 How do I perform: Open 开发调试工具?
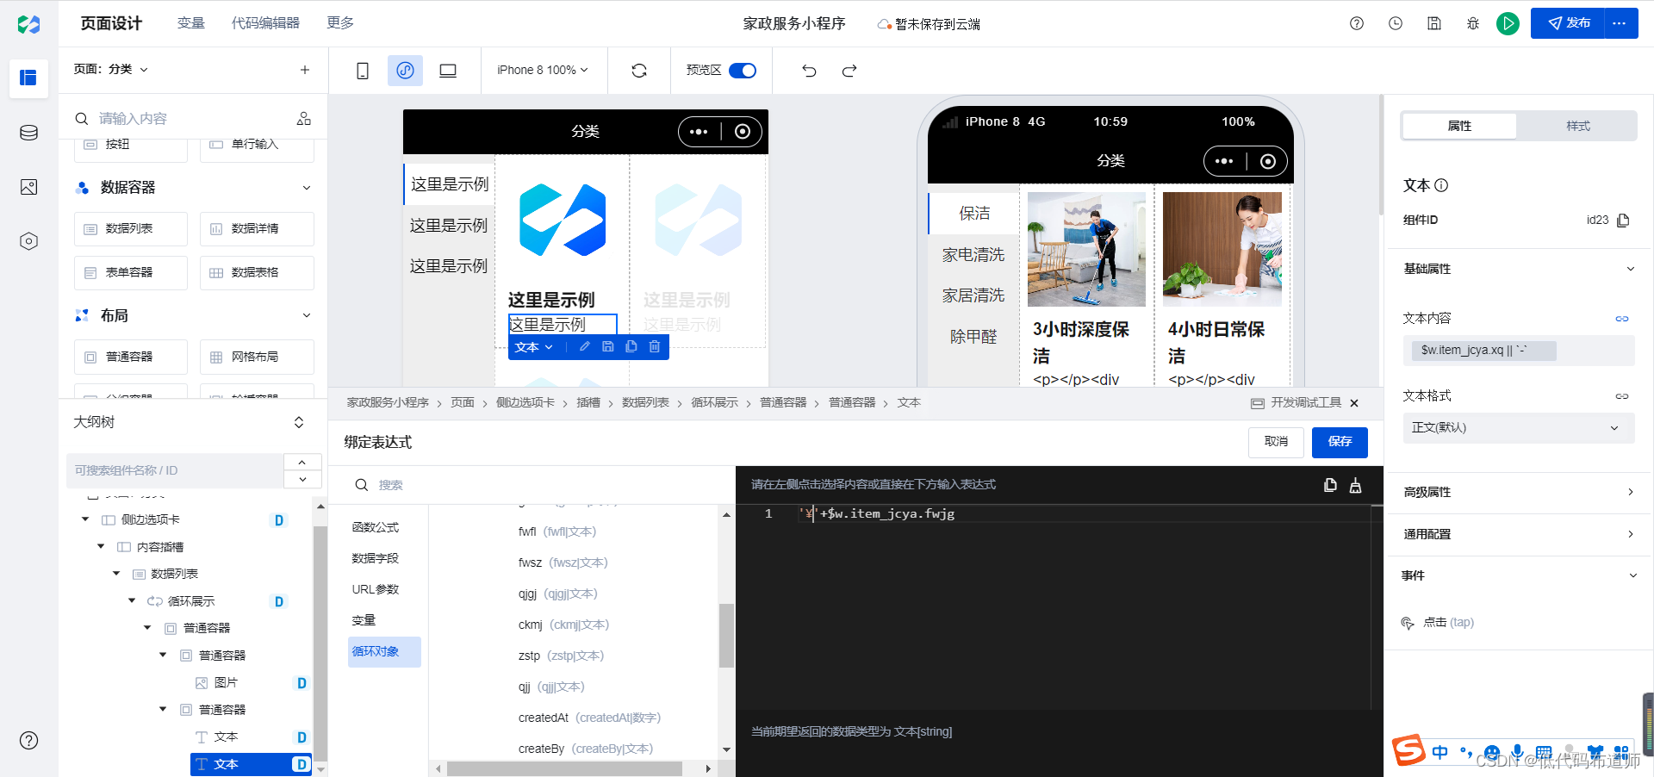pyautogui.click(x=1296, y=403)
